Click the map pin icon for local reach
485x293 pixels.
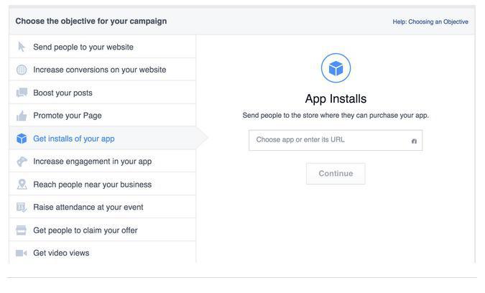(x=22, y=185)
